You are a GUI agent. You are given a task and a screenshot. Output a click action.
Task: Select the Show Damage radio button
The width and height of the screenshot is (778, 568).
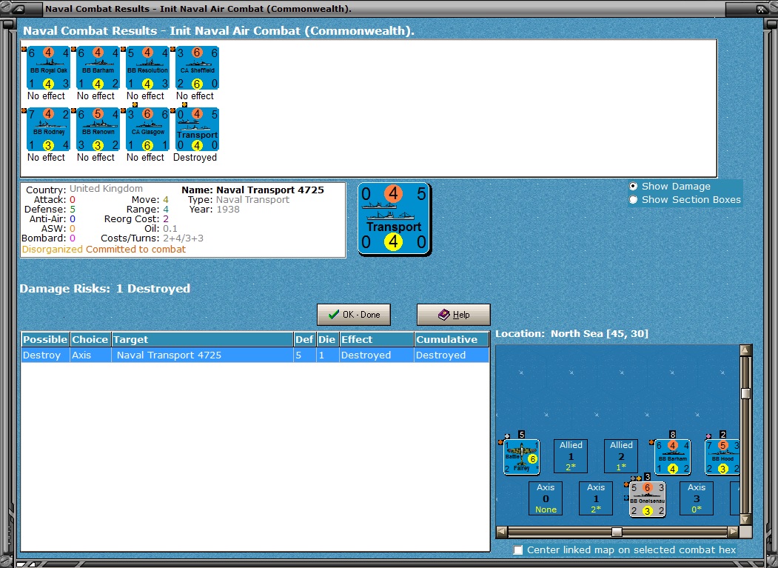(x=633, y=186)
